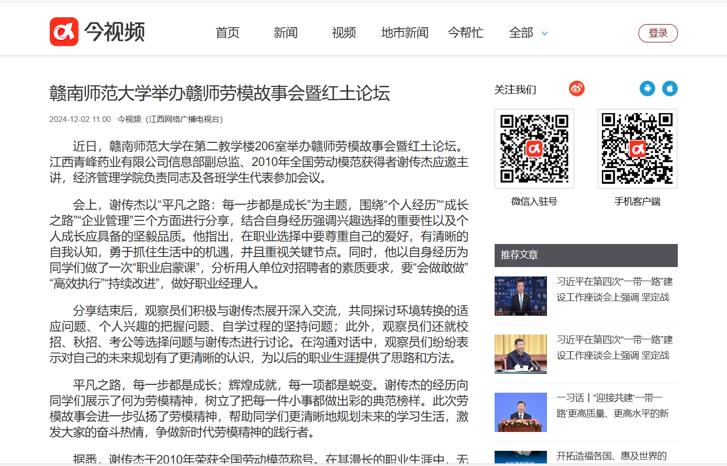
Task: Open the Weibo follow icon
Action: pos(576,88)
